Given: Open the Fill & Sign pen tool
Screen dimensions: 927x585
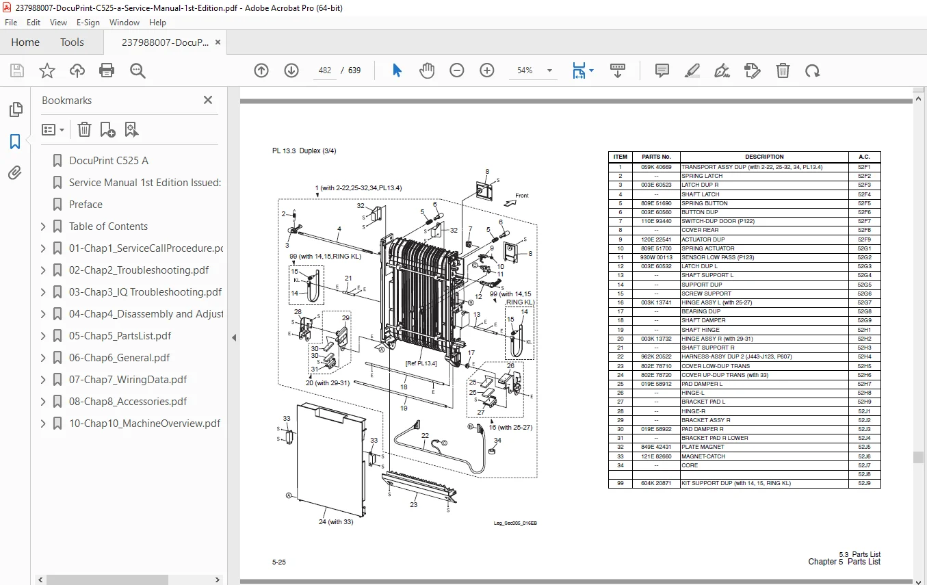Looking at the screenshot, I should (x=722, y=70).
